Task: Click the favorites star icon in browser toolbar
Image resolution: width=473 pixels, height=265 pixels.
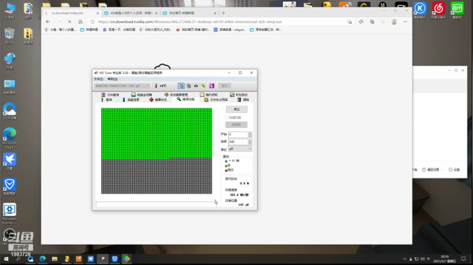Action: pos(361,22)
